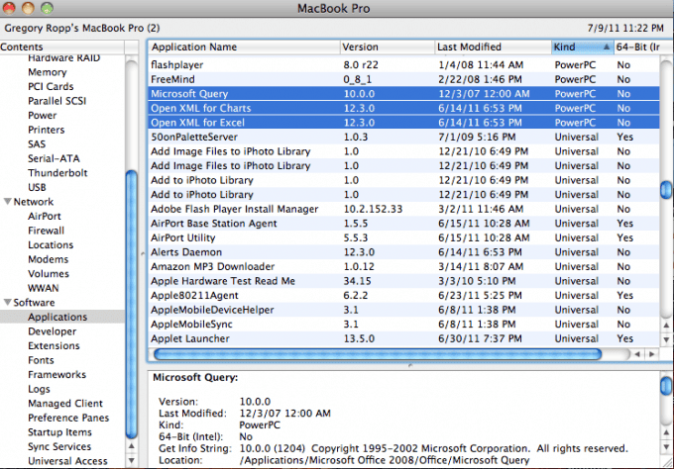The height and width of the screenshot is (469, 674).
Task: Click the horizontal scrollbar left arrow
Action: [637, 354]
